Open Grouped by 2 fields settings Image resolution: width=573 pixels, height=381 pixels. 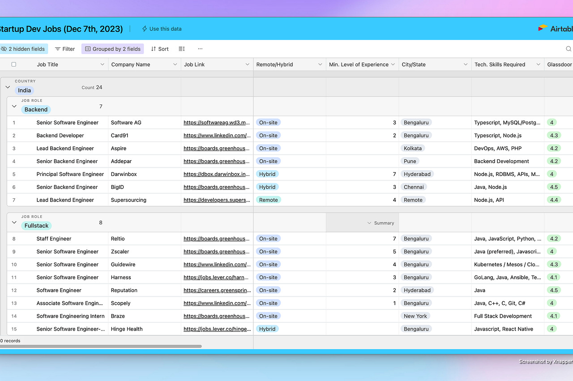point(113,49)
